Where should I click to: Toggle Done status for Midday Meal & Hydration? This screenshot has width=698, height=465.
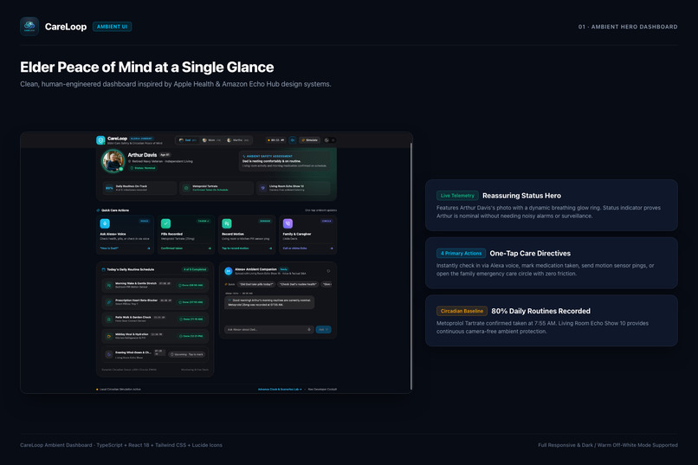pyautogui.click(x=192, y=336)
